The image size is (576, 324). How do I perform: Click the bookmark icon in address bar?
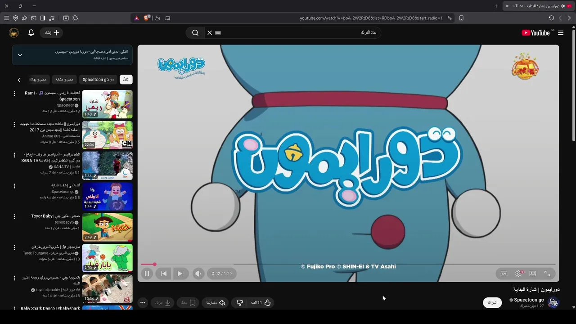coord(461,18)
